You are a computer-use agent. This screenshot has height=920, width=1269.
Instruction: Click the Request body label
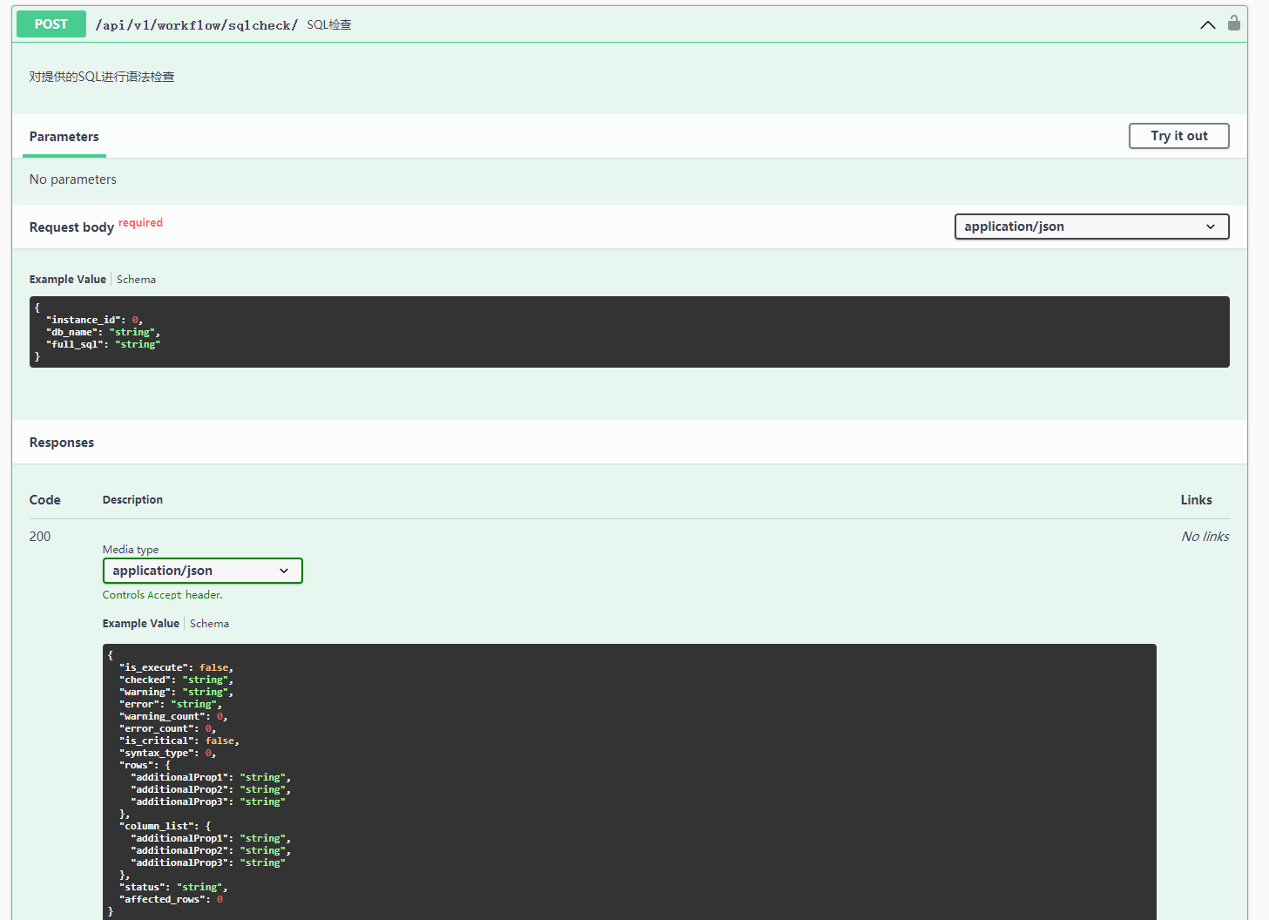point(71,227)
